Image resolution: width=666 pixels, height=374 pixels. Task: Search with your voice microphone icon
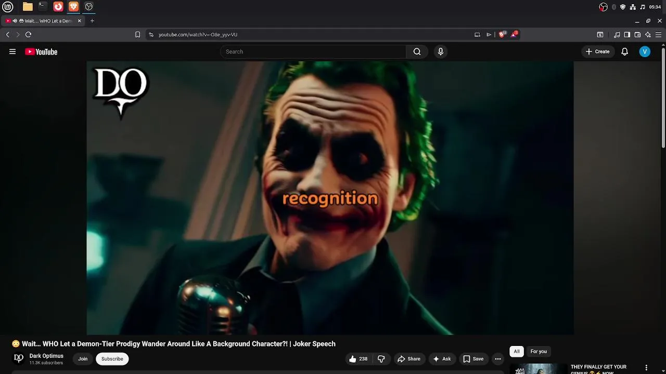pyautogui.click(x=441, y=51)
